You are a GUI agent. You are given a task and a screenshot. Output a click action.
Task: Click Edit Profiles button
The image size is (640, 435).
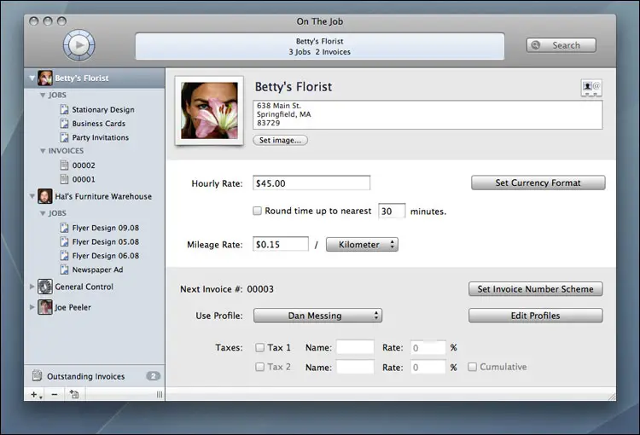click(536, 316)
